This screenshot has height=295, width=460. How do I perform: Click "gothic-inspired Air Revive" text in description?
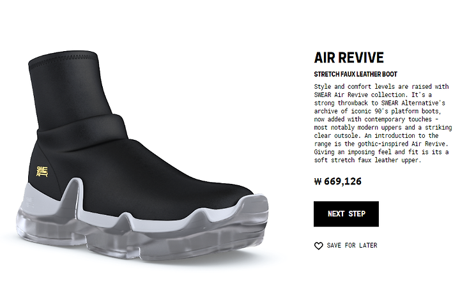[x=402, y=144]
